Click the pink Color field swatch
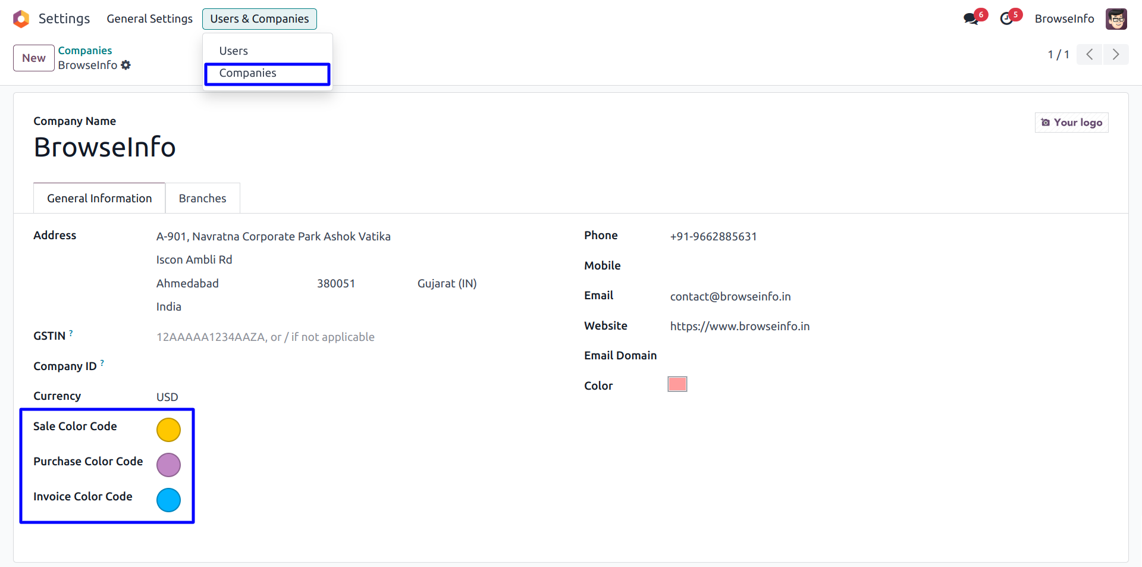Screen dimensions: 1142x567 [677, 384]
